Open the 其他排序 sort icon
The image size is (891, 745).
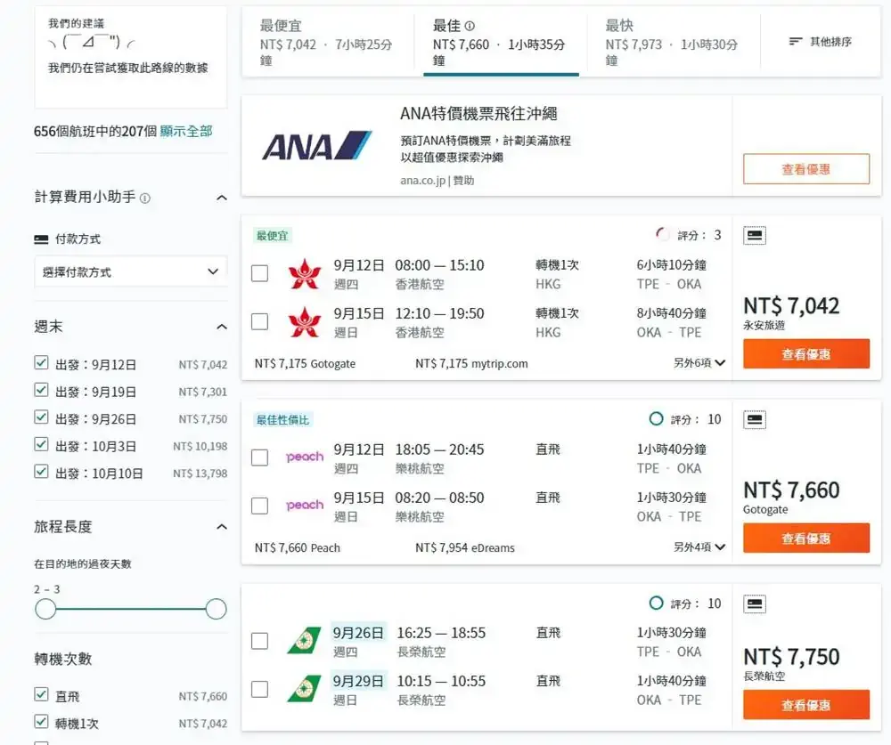coord(796,42)
